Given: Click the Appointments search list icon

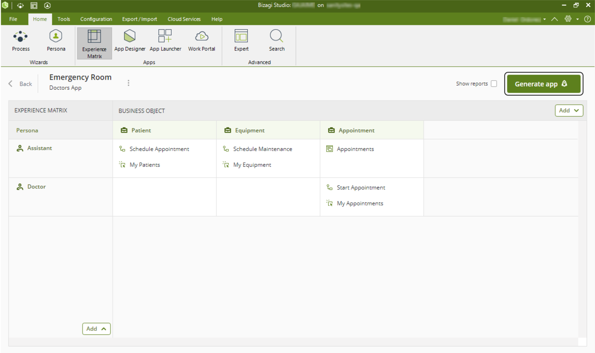Looking at the screenshot, I should (x=329, y=149).
